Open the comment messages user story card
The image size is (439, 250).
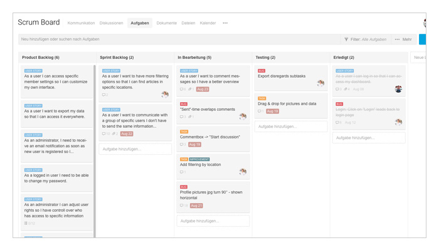pyautogui.click(x=213, y=81)
